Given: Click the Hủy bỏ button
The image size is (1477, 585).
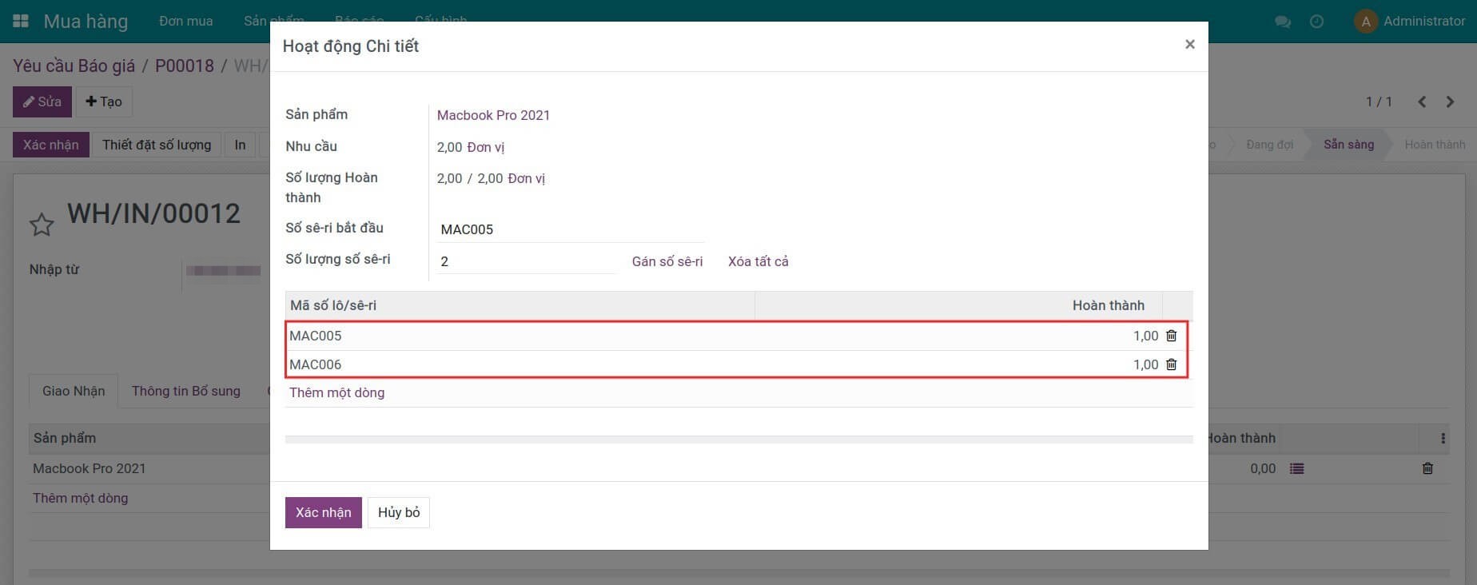Looking at the screenshot, I should click(399, 512).
